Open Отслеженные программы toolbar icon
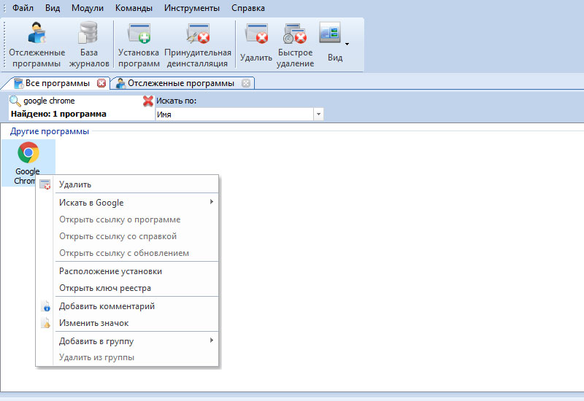The width and height of the screenshot is (584, 401). point(36,44)
